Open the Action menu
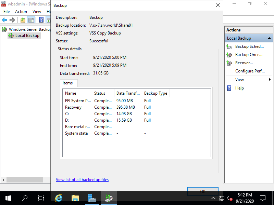The image size is (274, 205). coord(21,11)
